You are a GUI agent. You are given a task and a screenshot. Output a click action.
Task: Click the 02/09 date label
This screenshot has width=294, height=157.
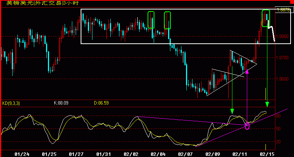[x=213, y=154]
